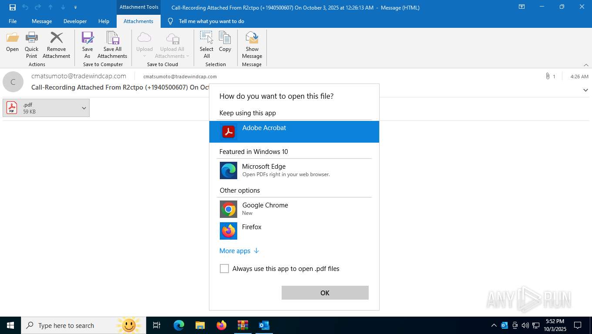Click the Open attachment icon in ribbon
This screenshot has height=334, width=592.
click(x=13, y=38)
